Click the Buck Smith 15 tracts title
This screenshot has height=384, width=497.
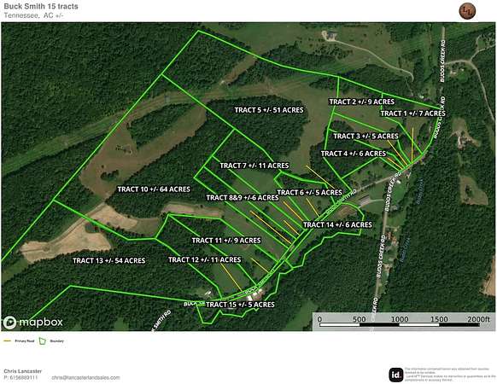[41, 6]
